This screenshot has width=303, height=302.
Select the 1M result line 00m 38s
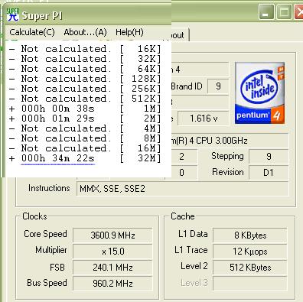(x=85, y=109)
